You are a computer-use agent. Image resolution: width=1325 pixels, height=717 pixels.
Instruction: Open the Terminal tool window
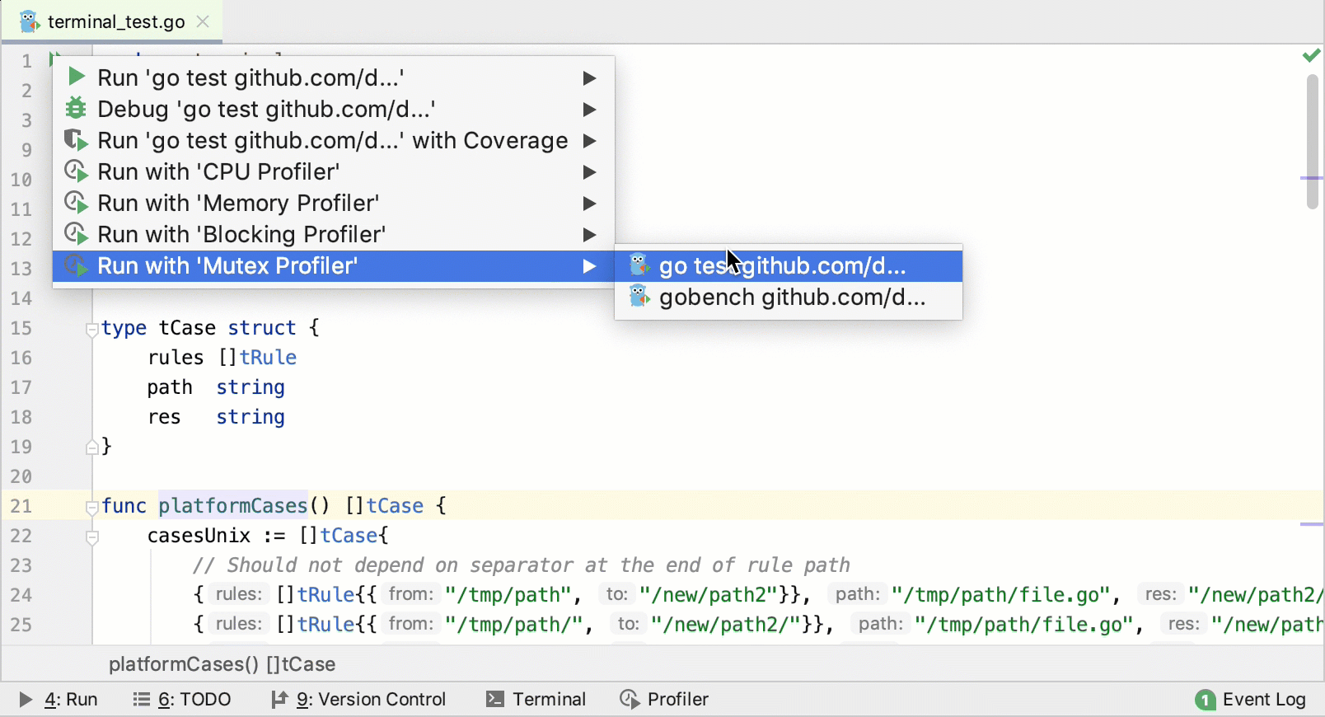click(x=536, y=700)
